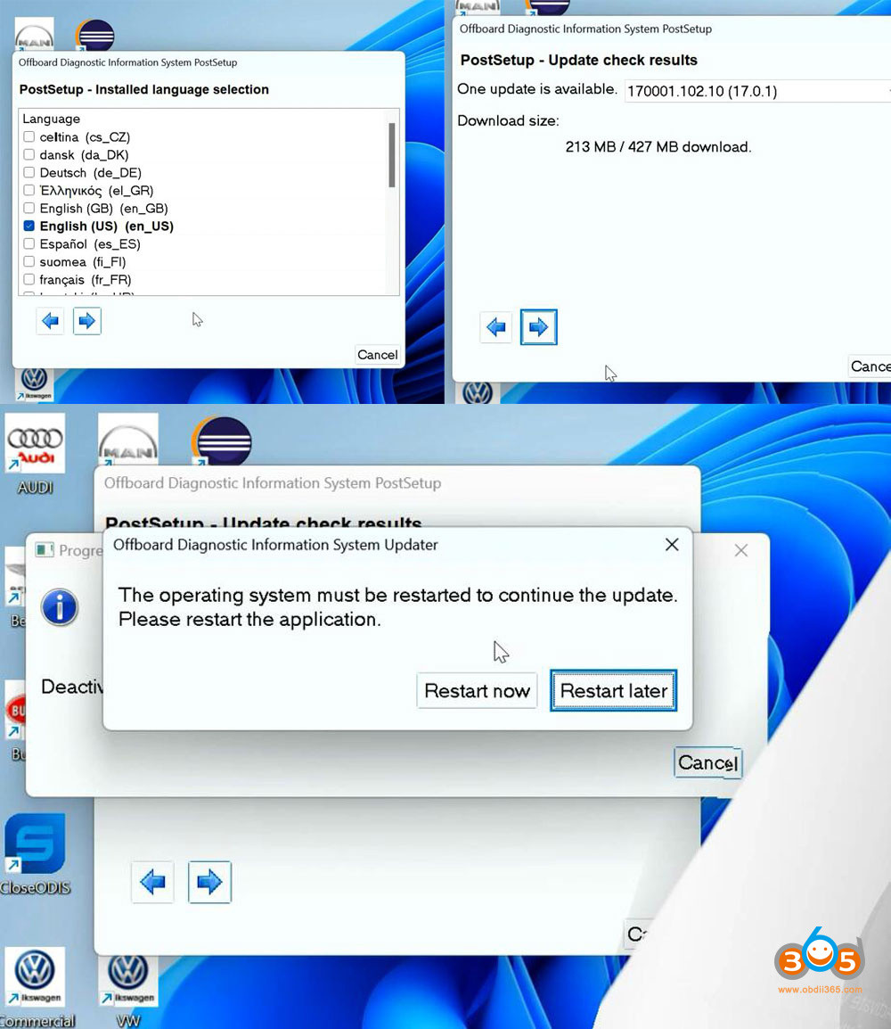This screenshot has height=1029, width=891.
Task: Uncheck English (US) (en_US)
Action: click(29, 226)
